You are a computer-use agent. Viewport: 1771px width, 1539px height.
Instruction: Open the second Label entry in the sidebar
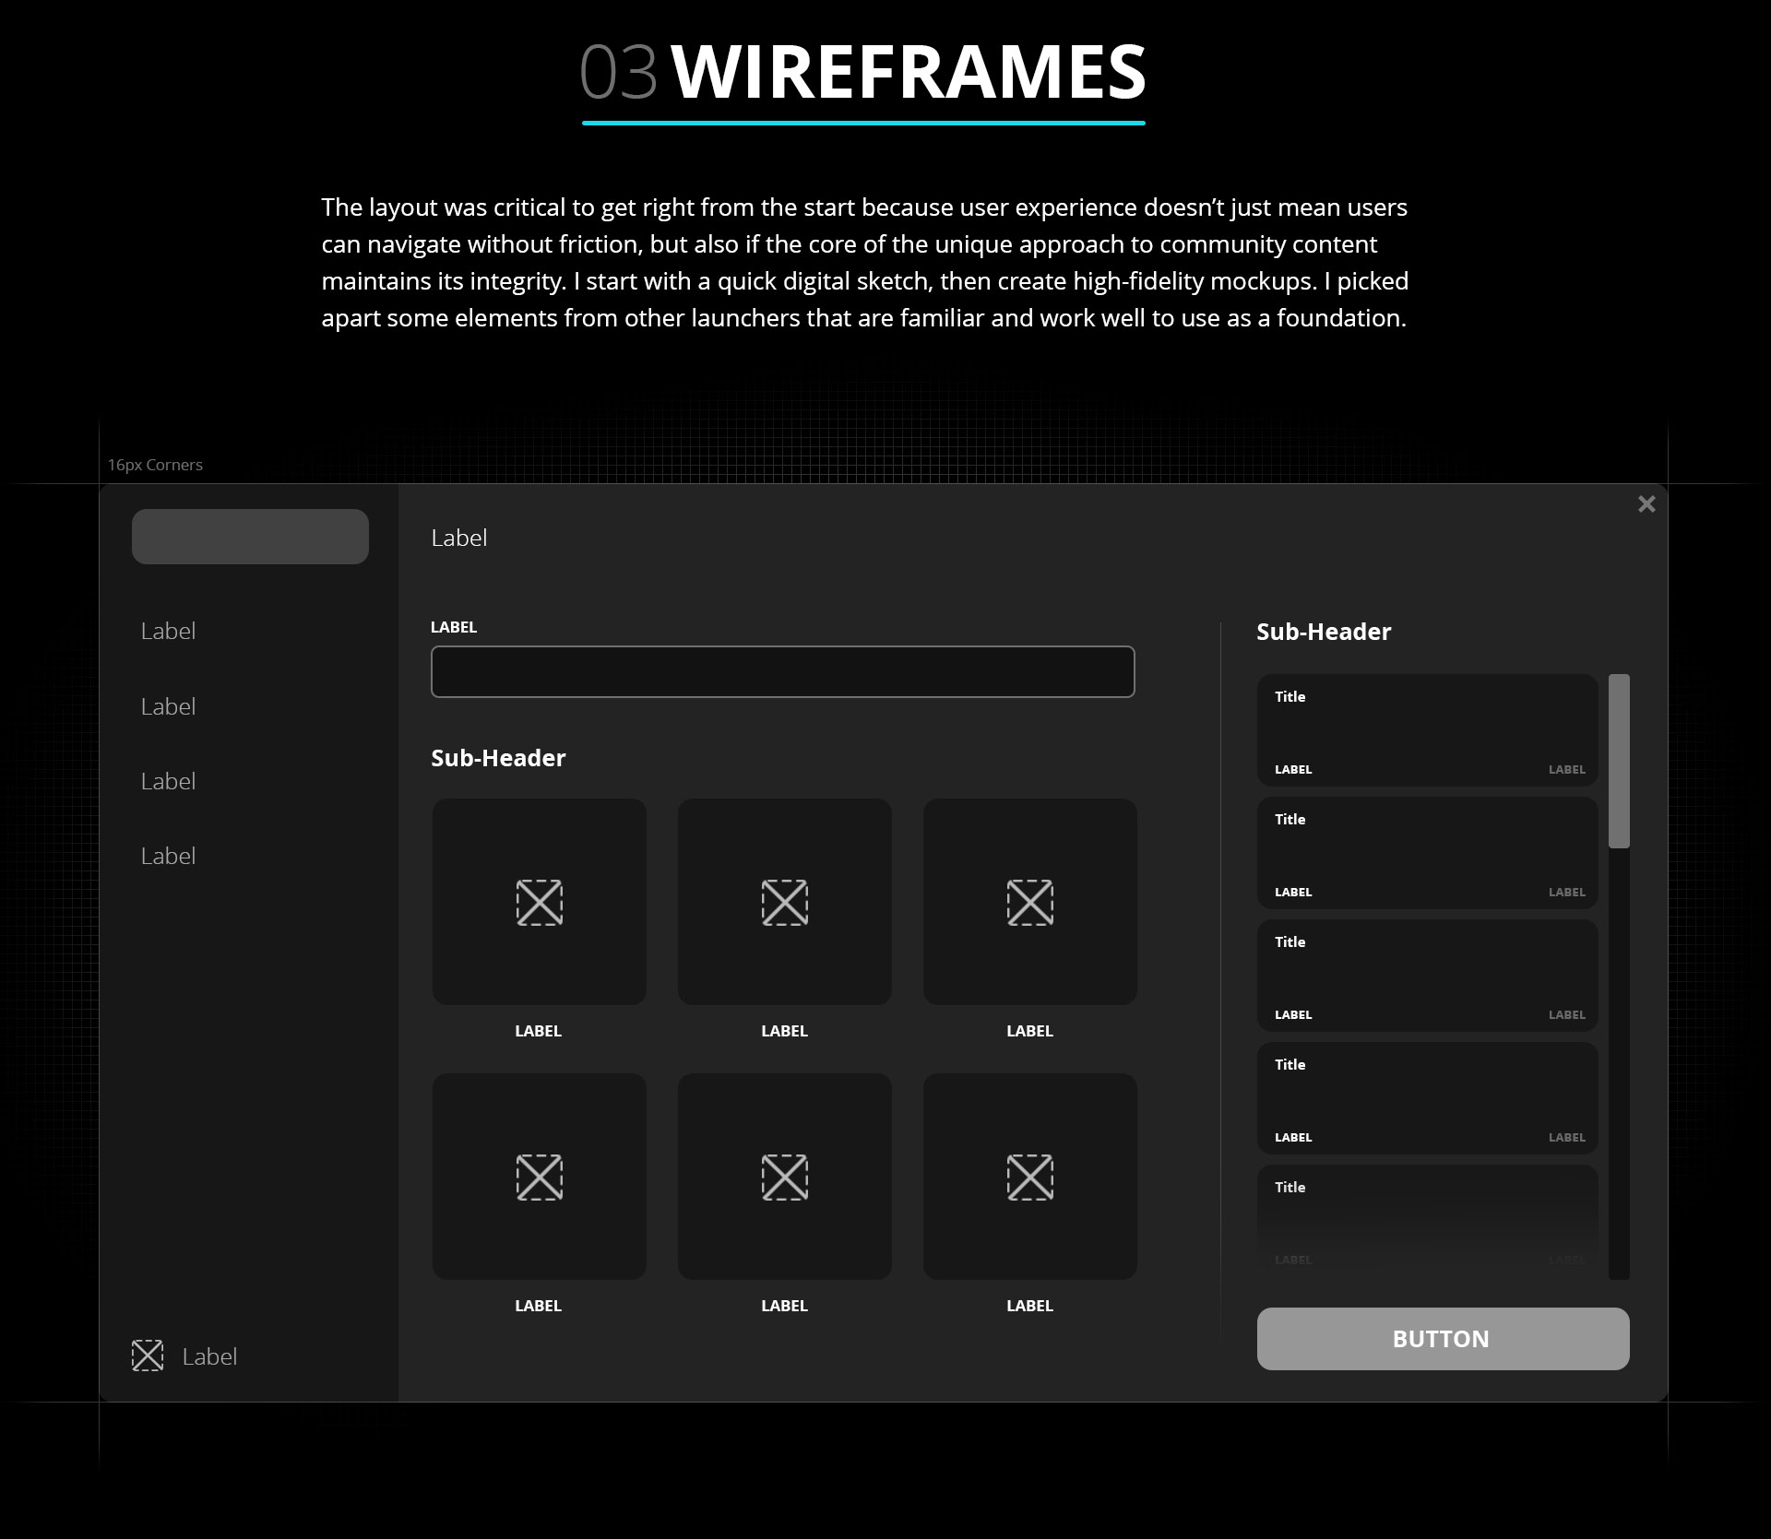pyautogui.click(x=169, y=706)
